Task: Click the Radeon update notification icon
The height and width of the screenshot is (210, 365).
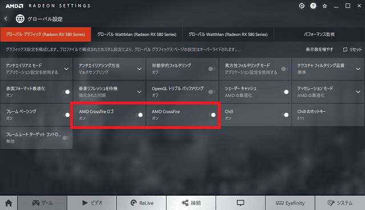Action: (302, 6)
